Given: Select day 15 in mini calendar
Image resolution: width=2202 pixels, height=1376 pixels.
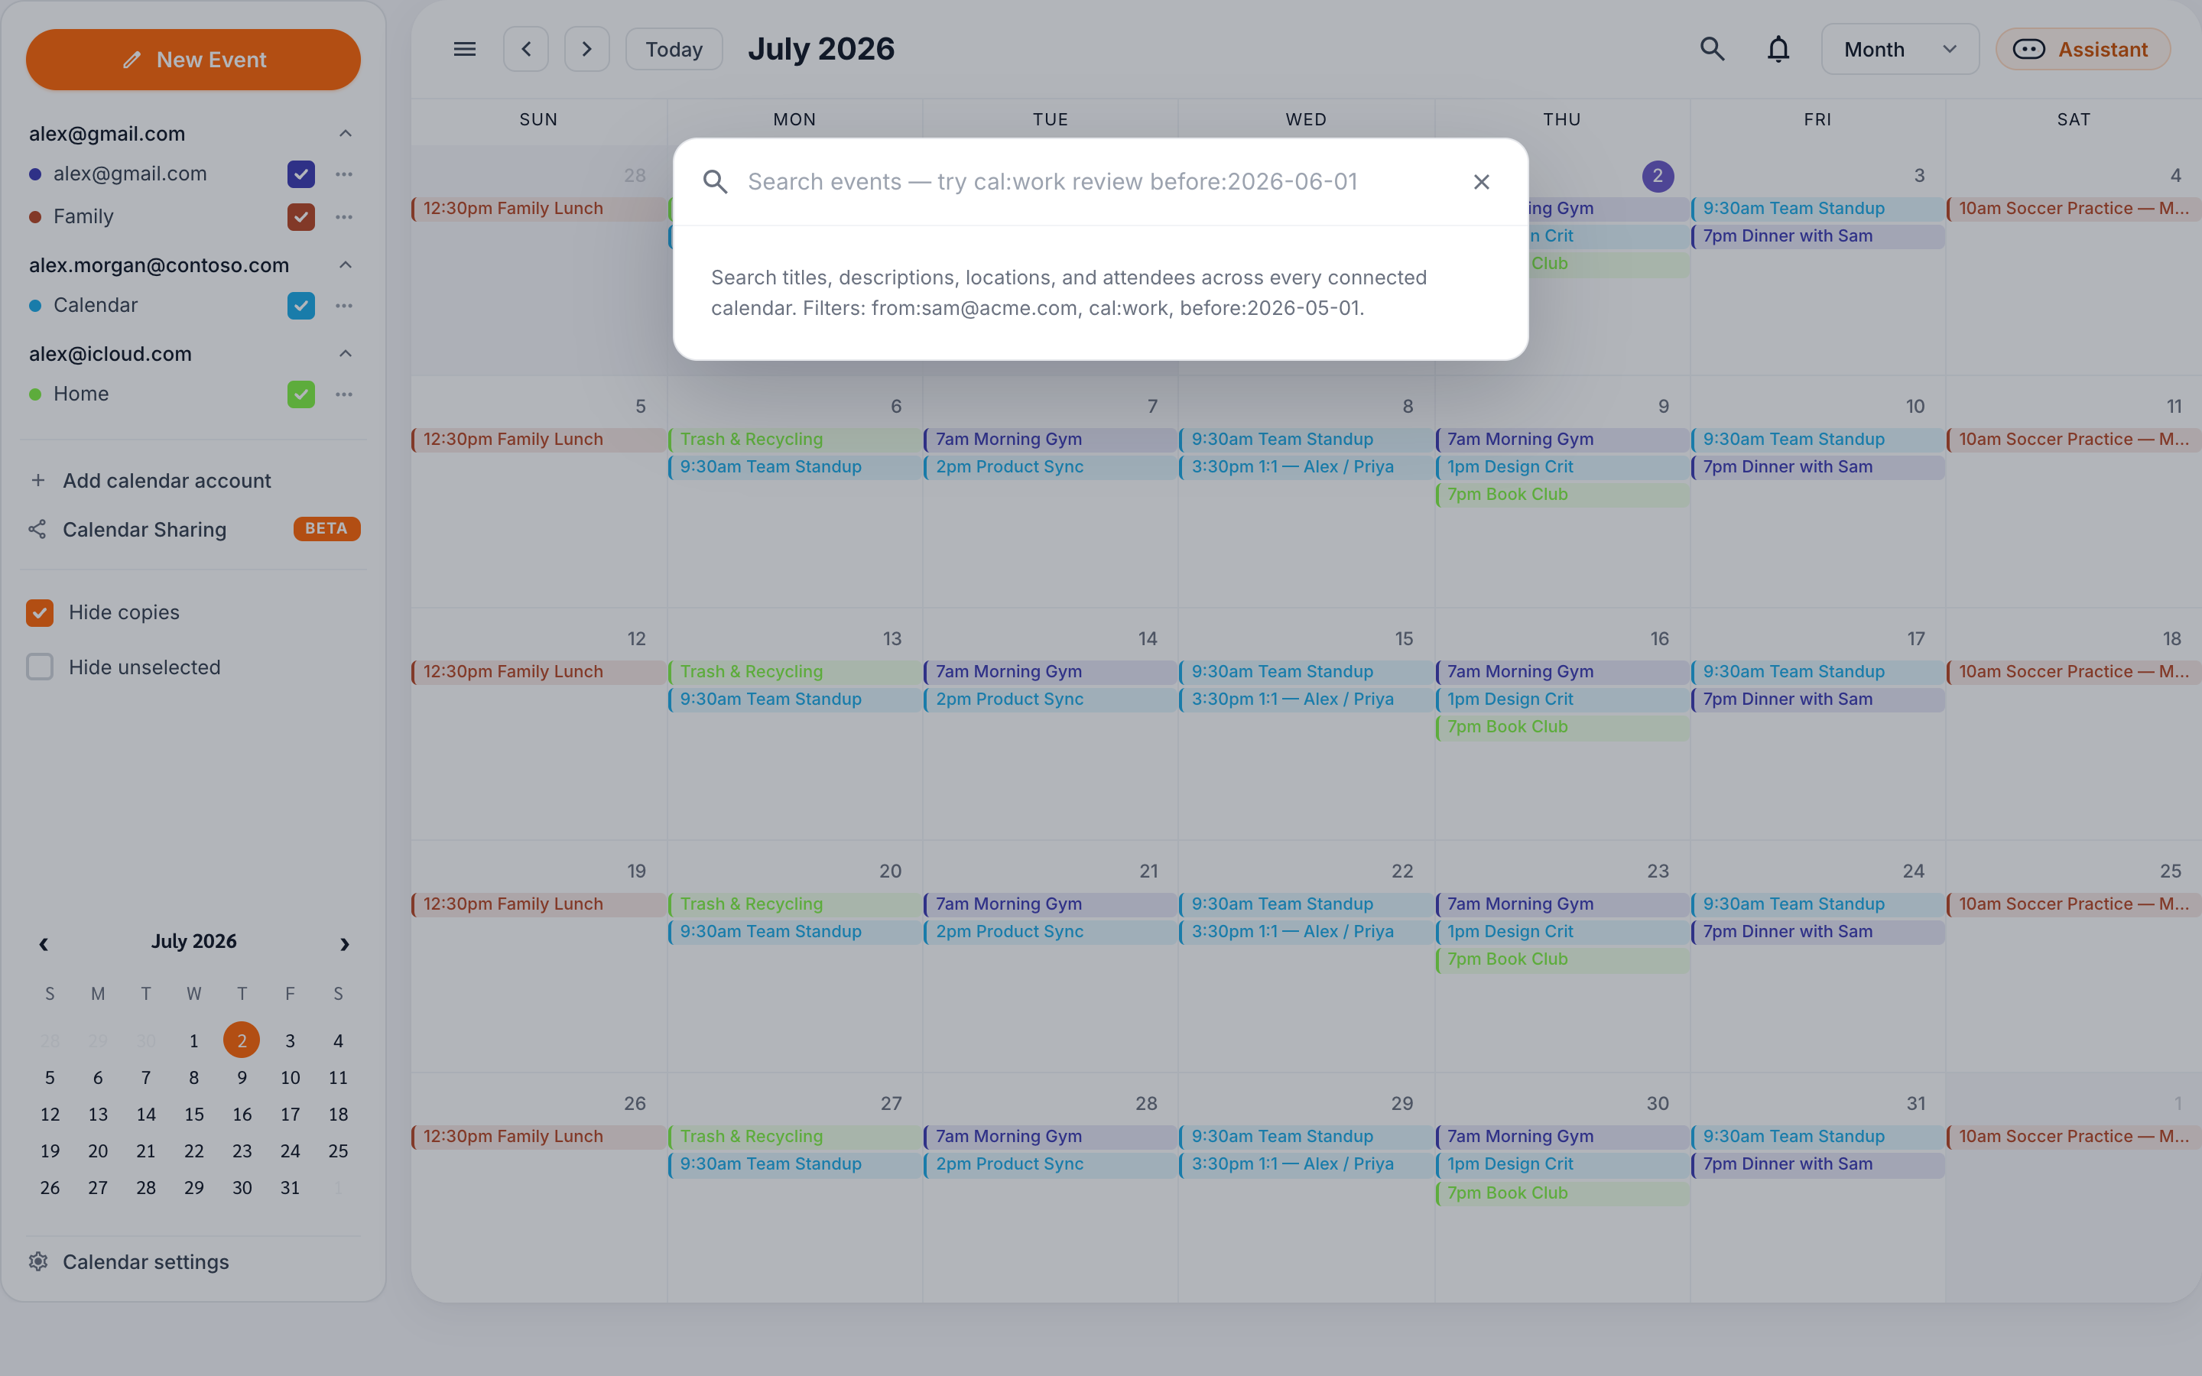Looking at the screenshot, I should tap(193, 1114).
